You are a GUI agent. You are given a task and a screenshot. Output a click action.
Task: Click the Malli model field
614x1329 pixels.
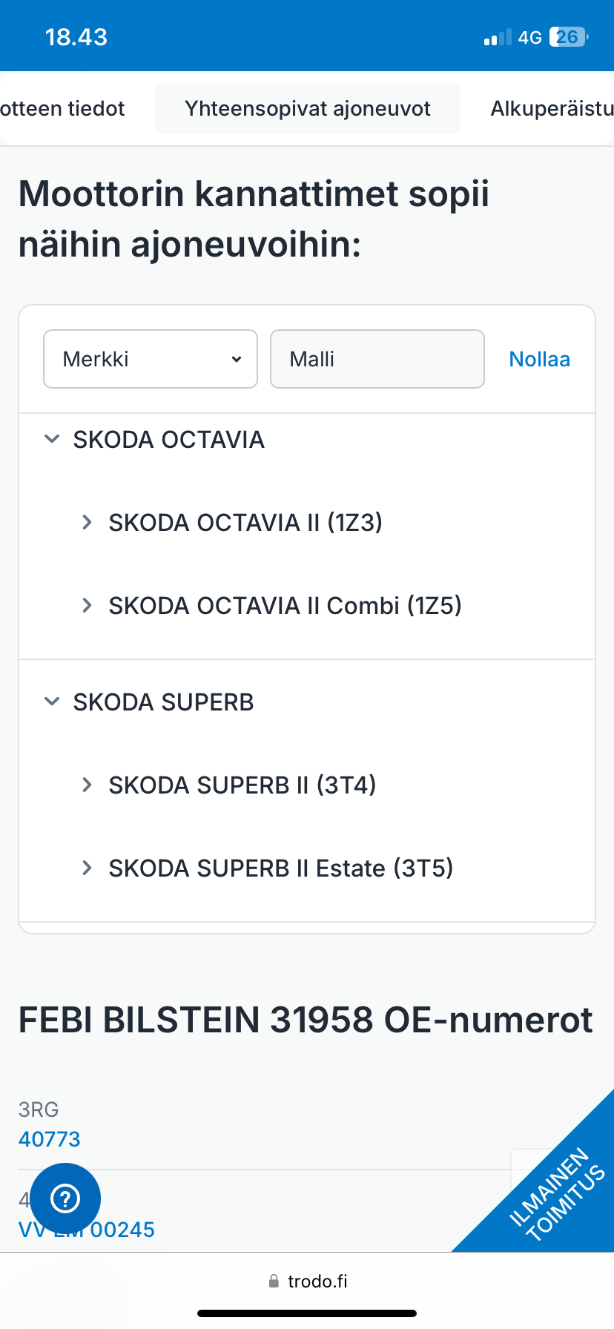tap(377, 359)
